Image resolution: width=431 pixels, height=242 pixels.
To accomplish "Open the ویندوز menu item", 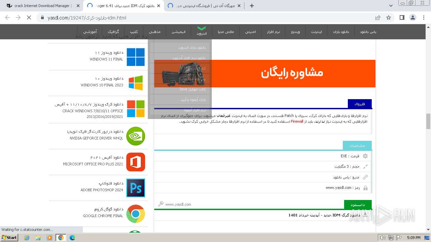I will (295, 32).
